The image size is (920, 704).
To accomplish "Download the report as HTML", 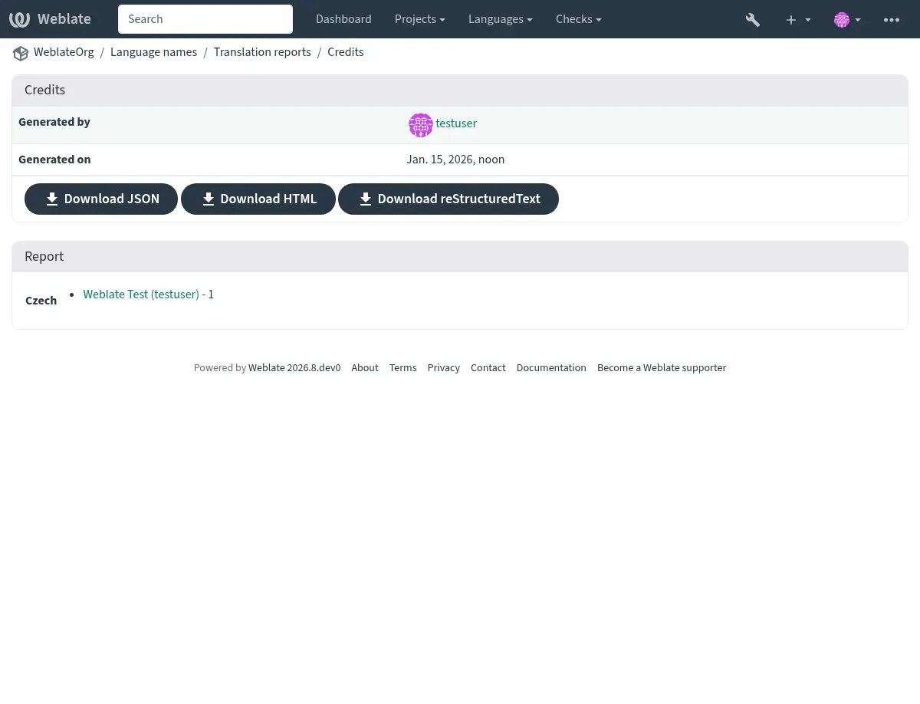I will [258, 199].
